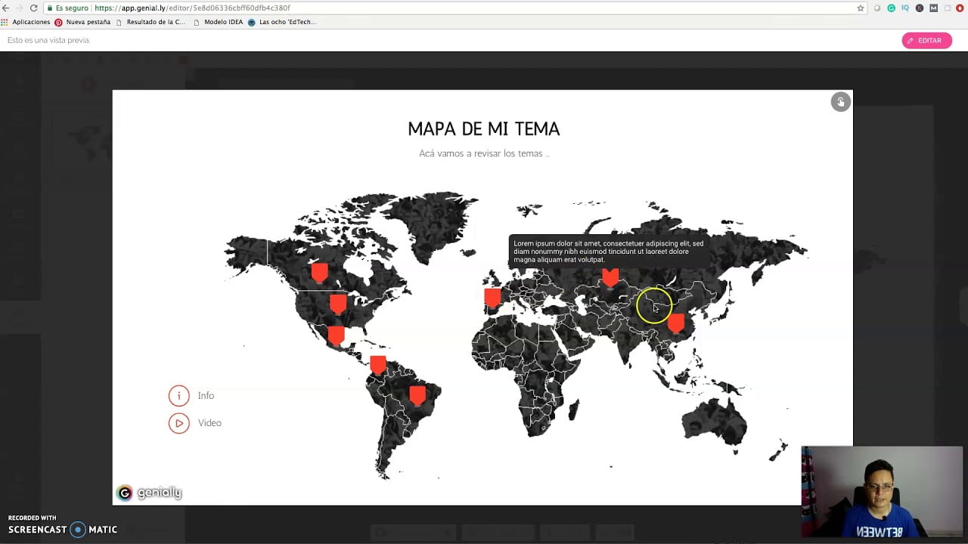Select the pin inside the yellow highlighted circle

653,305
